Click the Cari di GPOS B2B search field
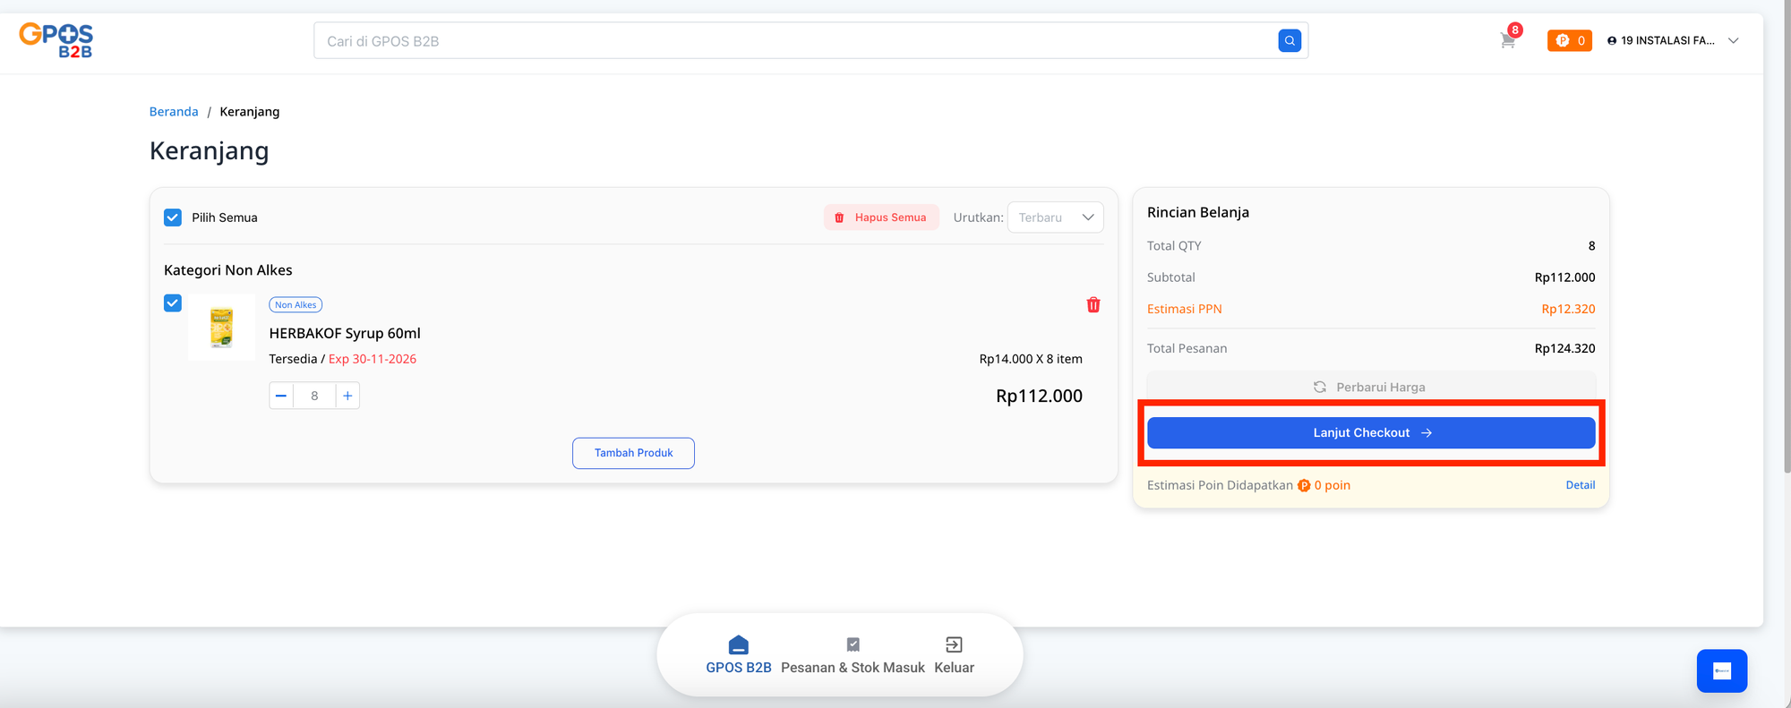This screenshot has height=708, width=1791. 793,41
